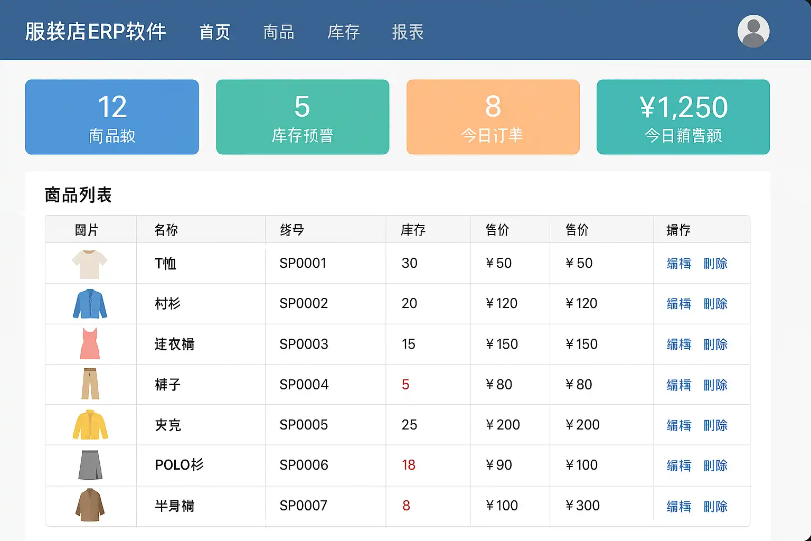Click the blue shirt product image
Viewport: 811px width, 541px height.
click(90, 304)
